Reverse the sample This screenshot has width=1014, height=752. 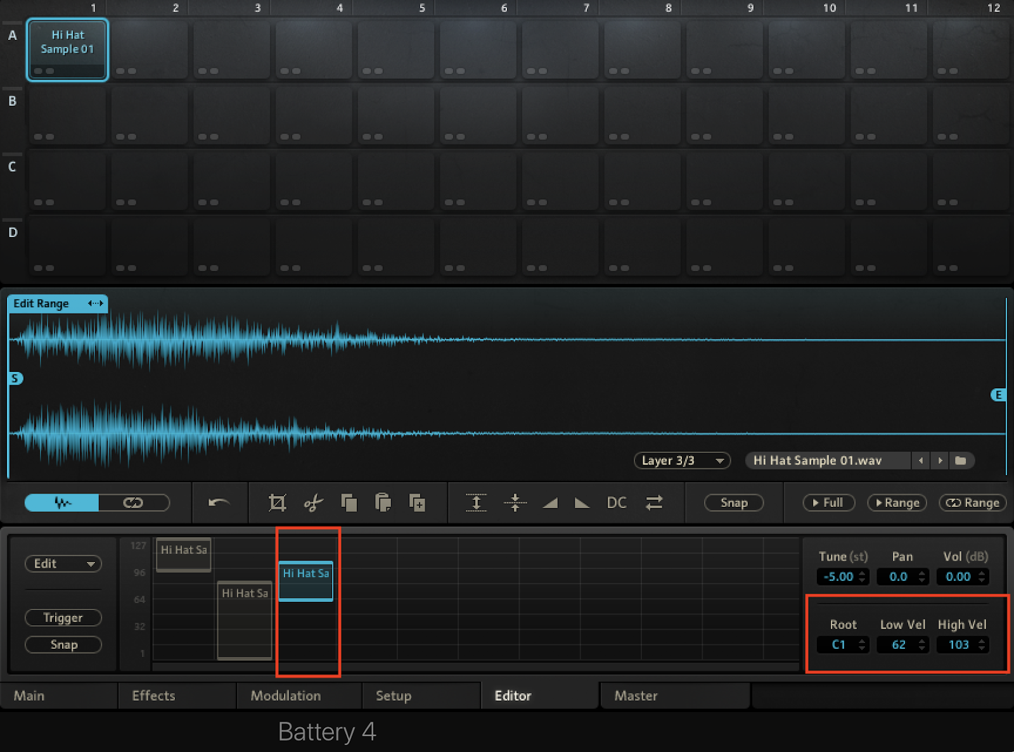(654, 503)
